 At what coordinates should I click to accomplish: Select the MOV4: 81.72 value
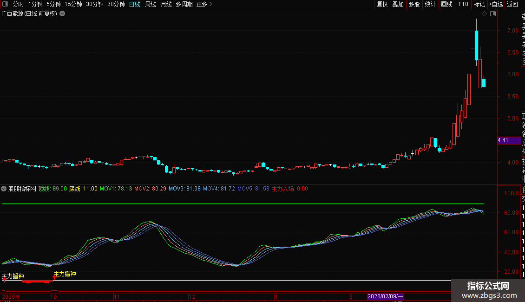click(x=219, y=189)
